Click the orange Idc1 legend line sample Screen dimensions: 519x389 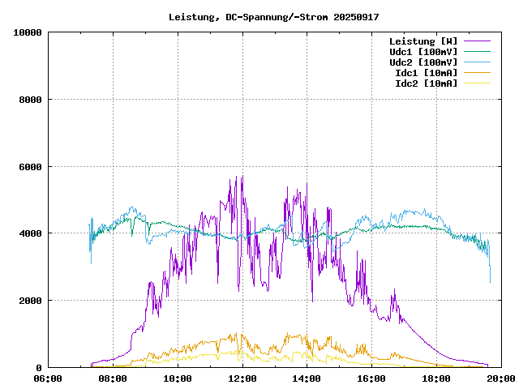tap(478, 72)
